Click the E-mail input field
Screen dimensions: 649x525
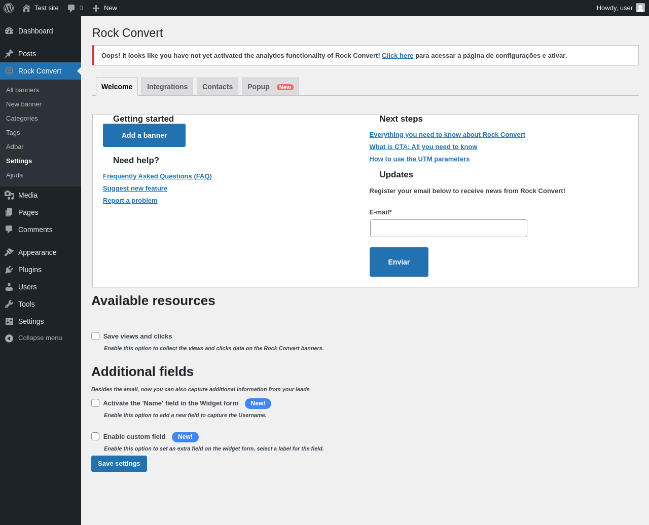point(448,228)
